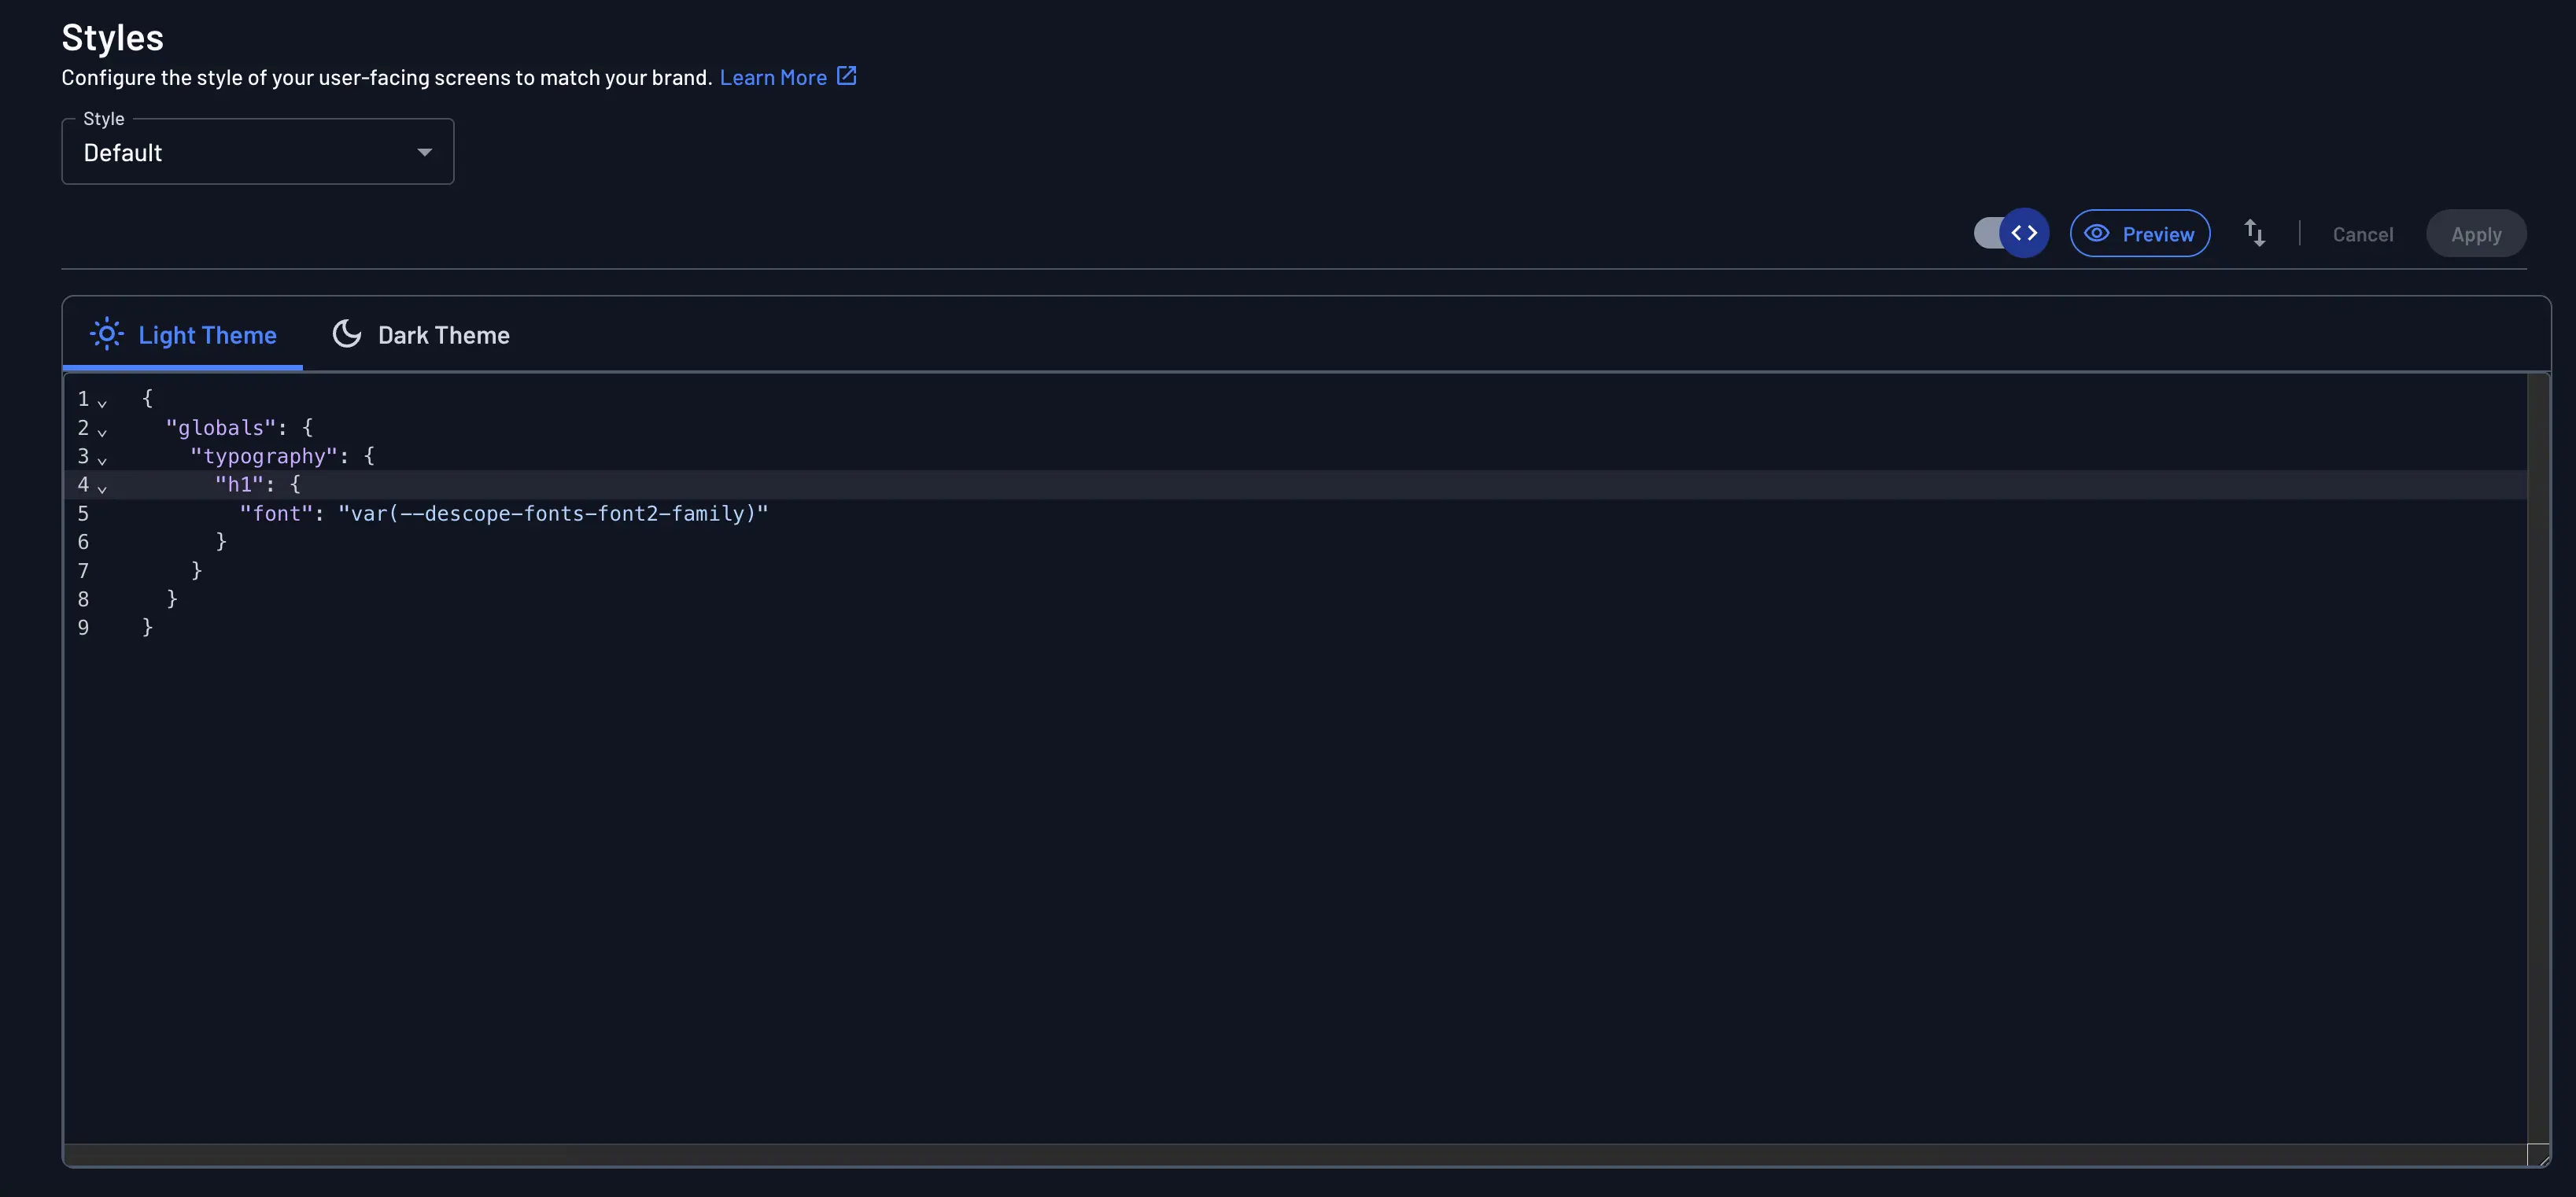Switch to the Dark Theme tab

pos(443,333)
